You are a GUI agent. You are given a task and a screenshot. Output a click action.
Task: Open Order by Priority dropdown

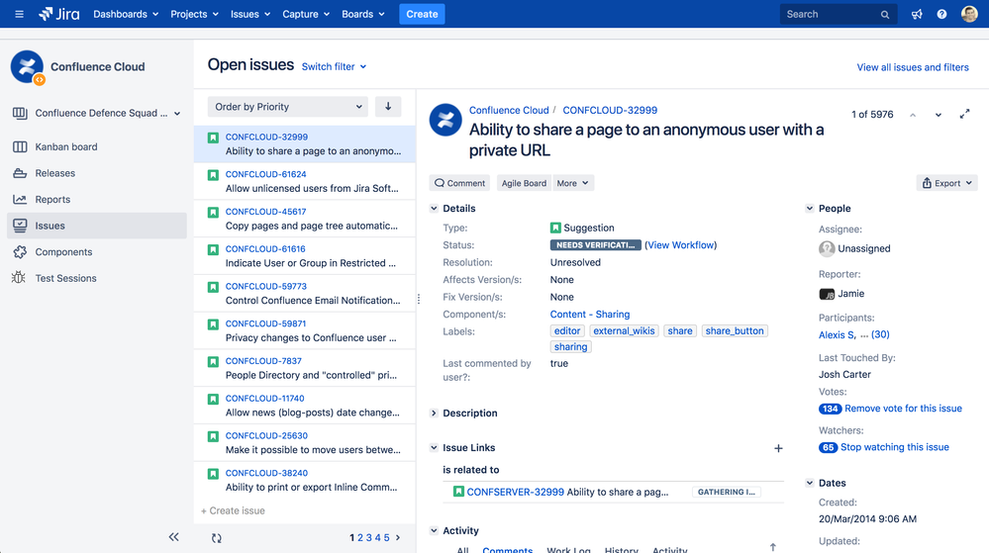pyautogui.click(x=288, y=107)
